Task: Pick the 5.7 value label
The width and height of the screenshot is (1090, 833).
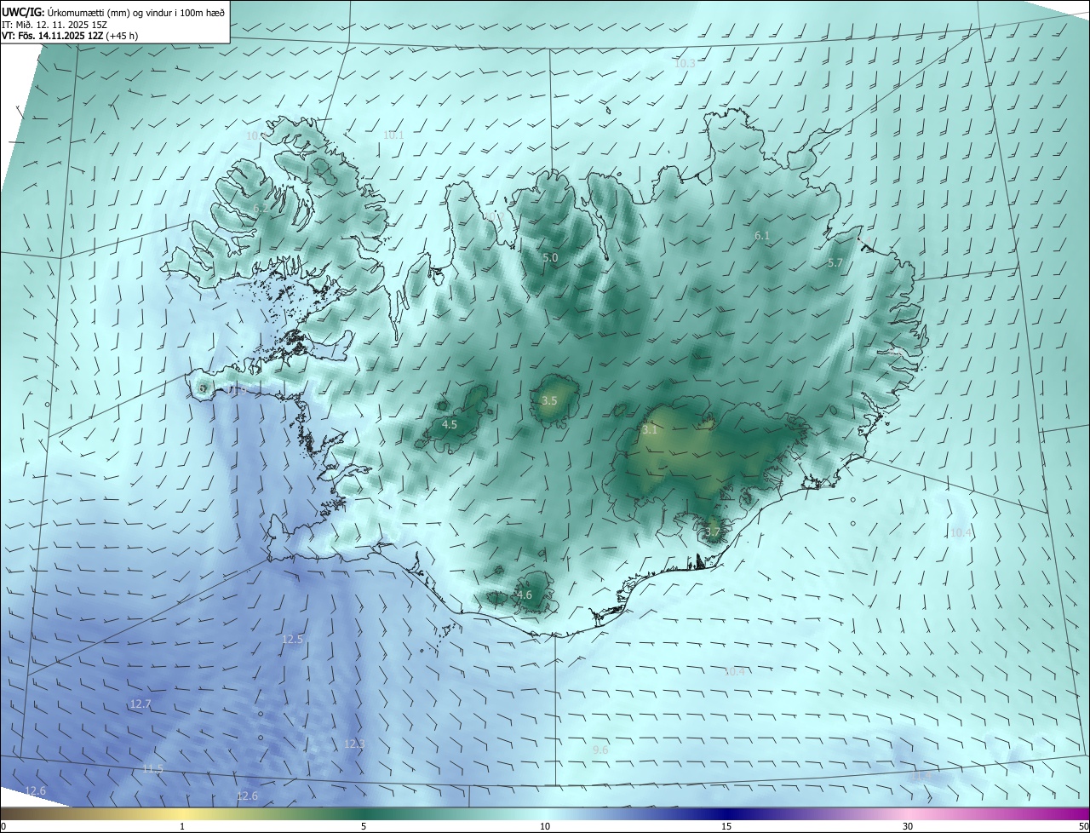Action: [835, 263]
